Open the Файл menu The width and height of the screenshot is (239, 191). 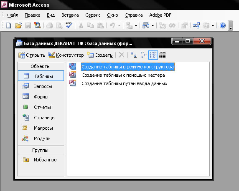coord(13,15)
